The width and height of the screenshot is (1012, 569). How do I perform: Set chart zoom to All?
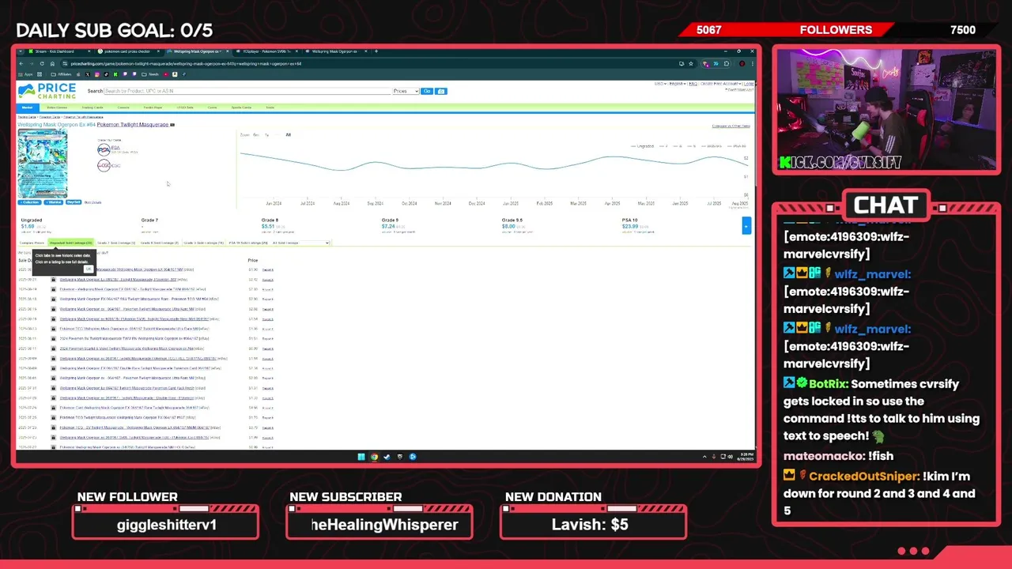(288, 135)
